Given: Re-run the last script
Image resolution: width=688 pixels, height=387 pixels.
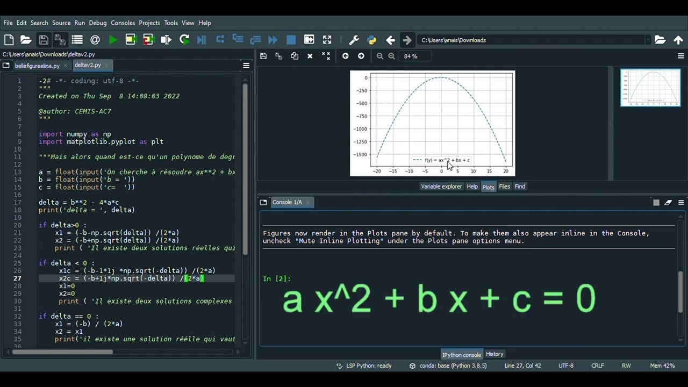Looking at the screenshot, I should point(184,40).
